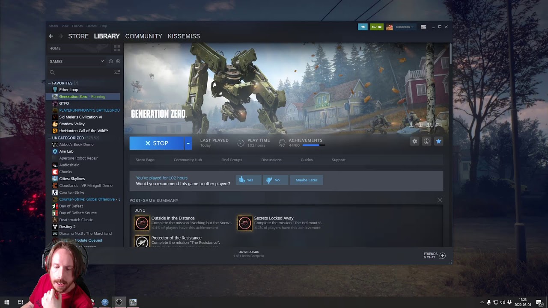This screenshot has height=308, width=548.
Task: Open game settings gear icon
Action: pyautogui.click(x=414, y=141)
